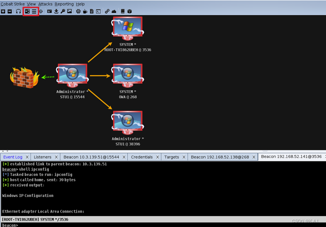The height and width of the screenshot is (227, 326).
Task: Close the Credentials tab
Action: (x=157, y=157)
